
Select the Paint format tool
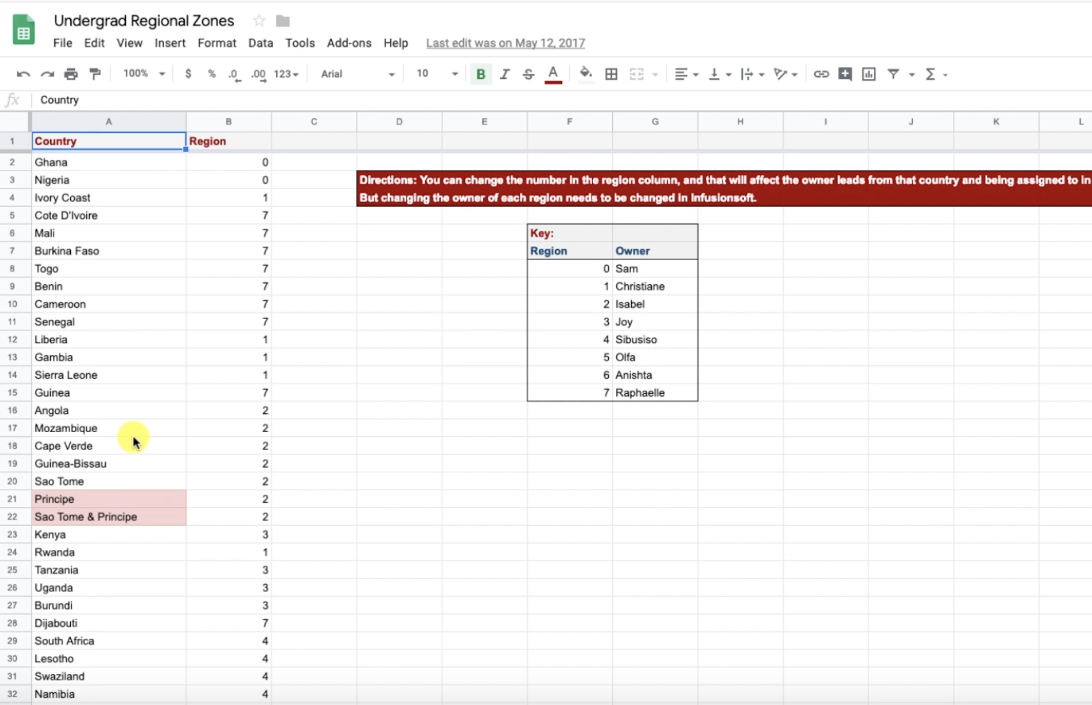click(x=95, y=74)
